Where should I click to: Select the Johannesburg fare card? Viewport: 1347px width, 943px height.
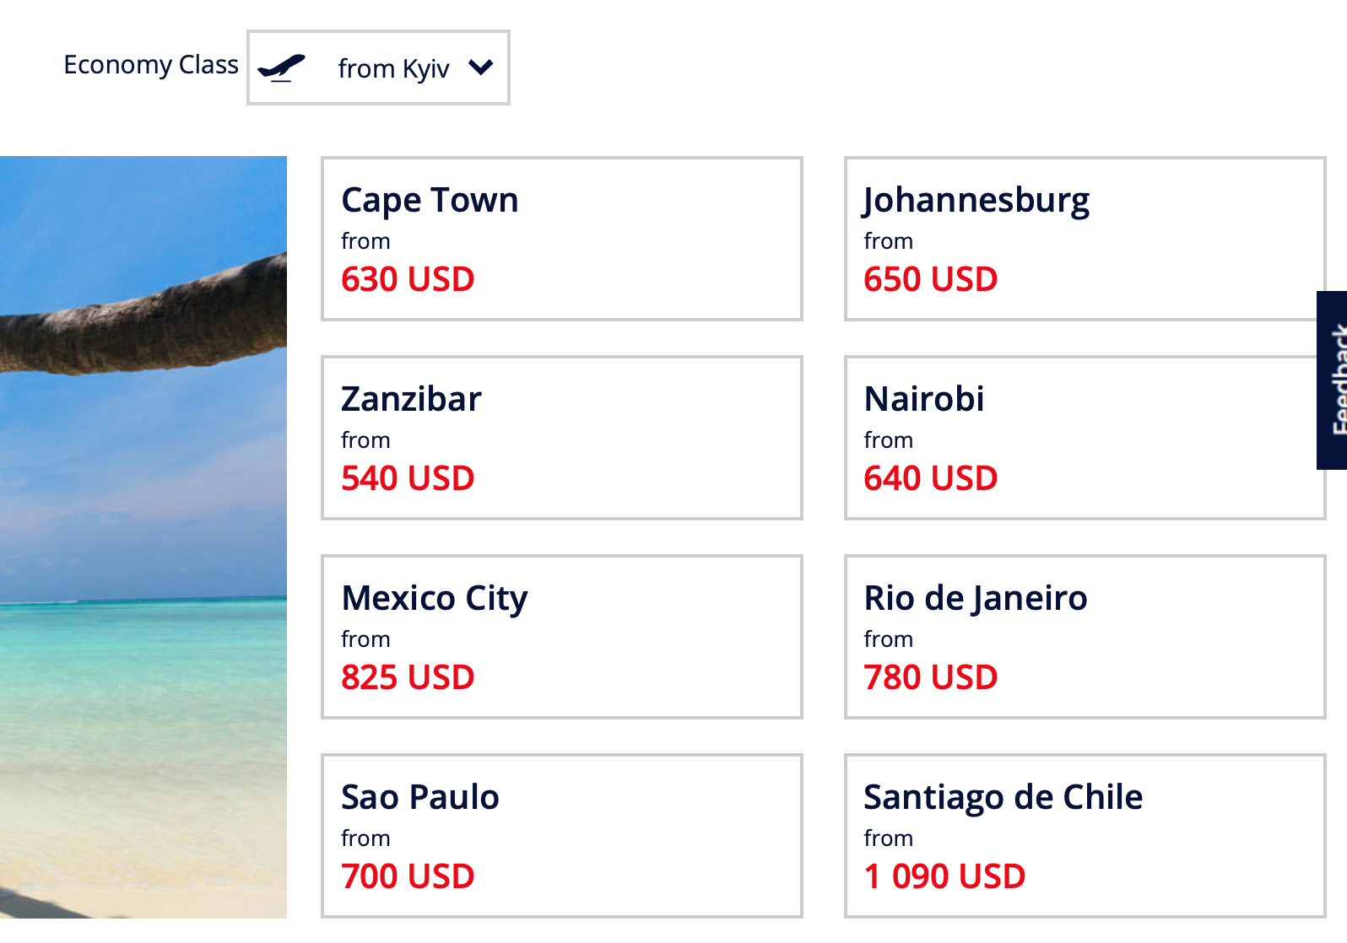(x=1085, y=239)
